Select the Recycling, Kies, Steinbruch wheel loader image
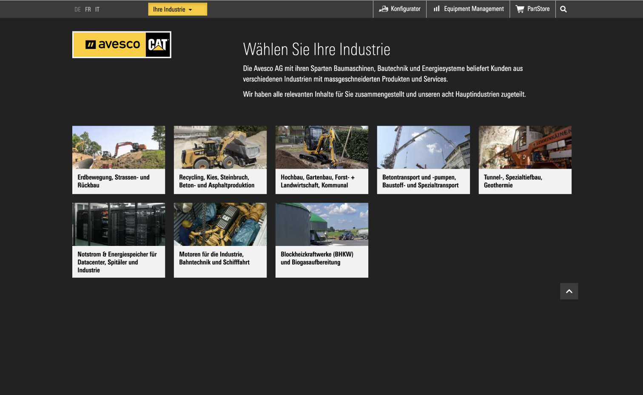This screenshot has width=643, height=395. coord(220,147)
